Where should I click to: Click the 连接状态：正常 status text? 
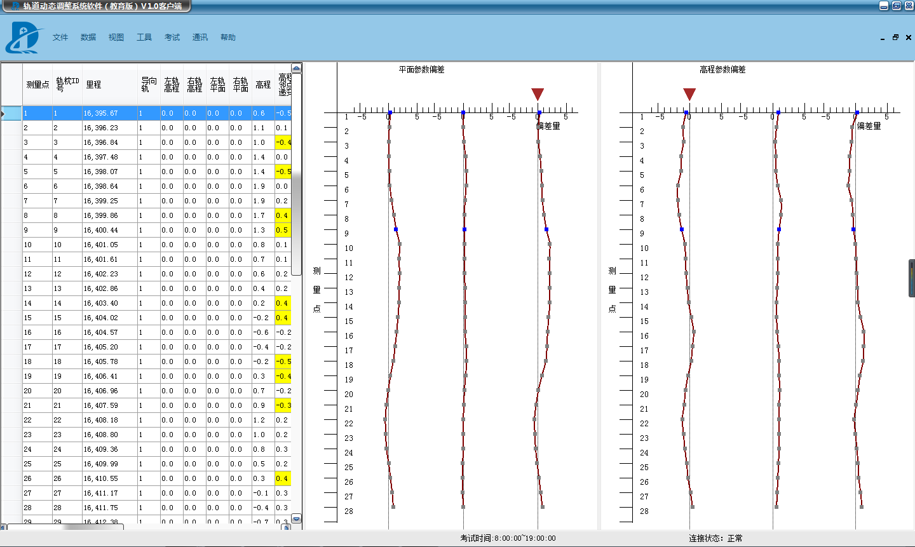tap(715, 538)
